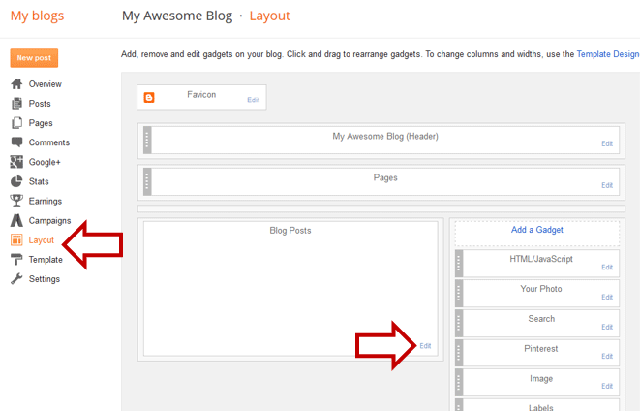This screenshot has height=411, width=640.
Task: Click Add a Gadget link
Action: pos(536,230)
